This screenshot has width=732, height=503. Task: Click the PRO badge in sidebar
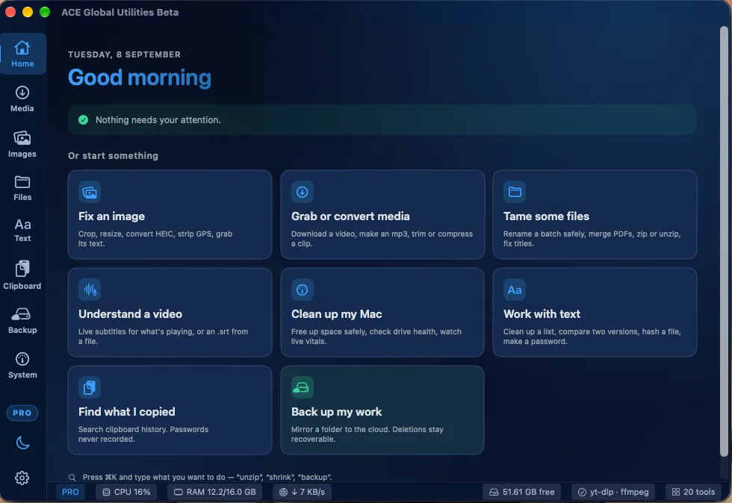[x=22, y=413]
